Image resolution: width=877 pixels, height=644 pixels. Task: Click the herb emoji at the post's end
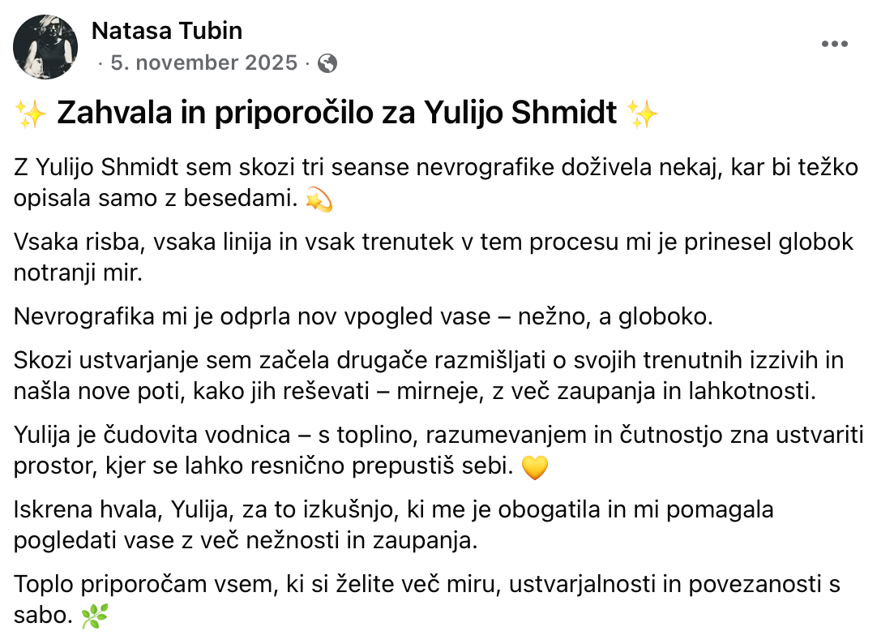[95, 616]
